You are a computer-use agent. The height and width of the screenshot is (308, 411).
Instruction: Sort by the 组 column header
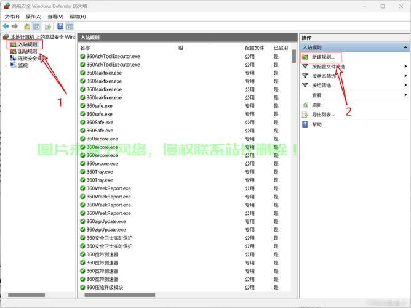[x=181, y=48]
